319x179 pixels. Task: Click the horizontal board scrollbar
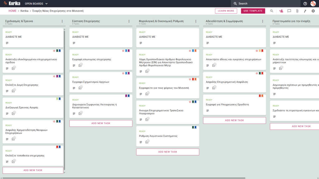[124, 178]
